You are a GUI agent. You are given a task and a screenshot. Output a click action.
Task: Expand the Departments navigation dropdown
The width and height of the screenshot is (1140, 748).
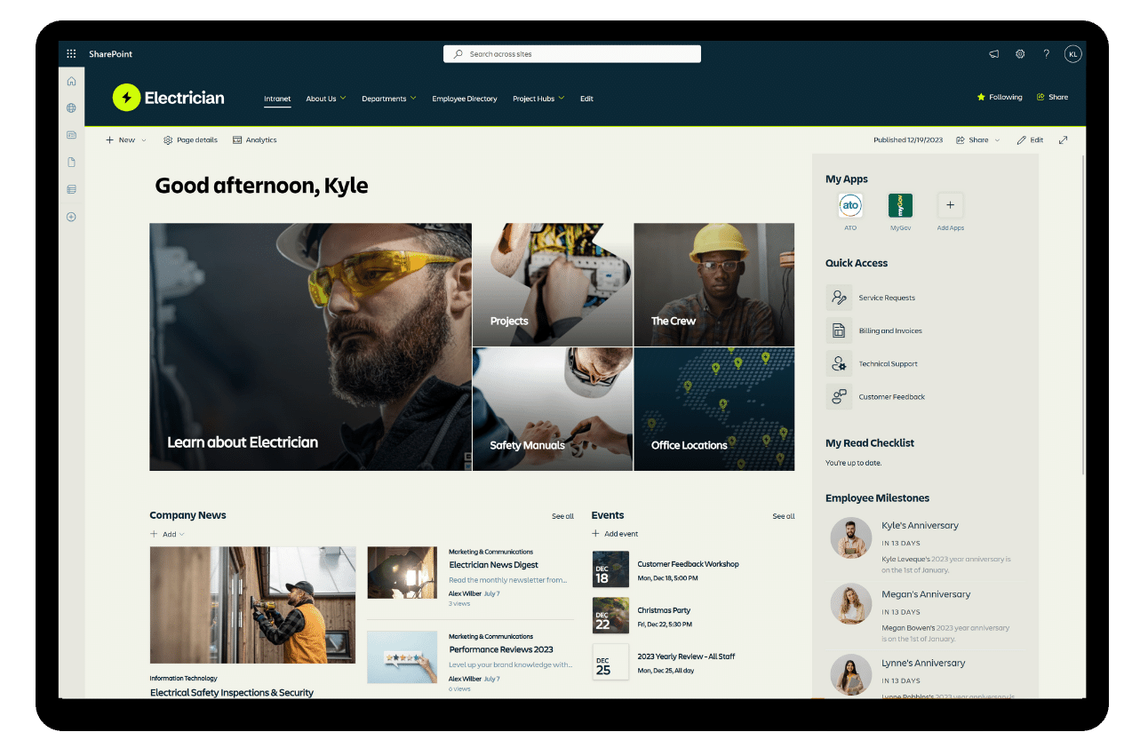pos(388,99)
